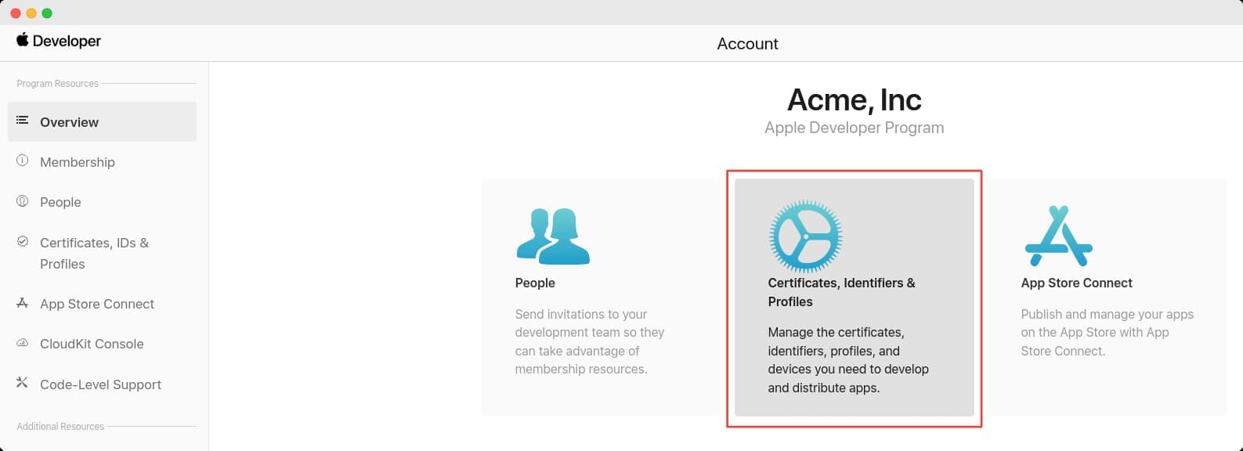Click the Apple Developer Program subtitle
This screenshot has height=451, width=1243.
[x=854, y=128]
